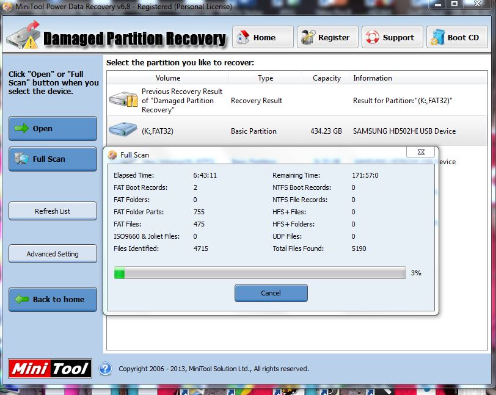This screenshot has height=395, width=496.
Task: Close the Full Scan dialog
Action: tap(420, 153)
